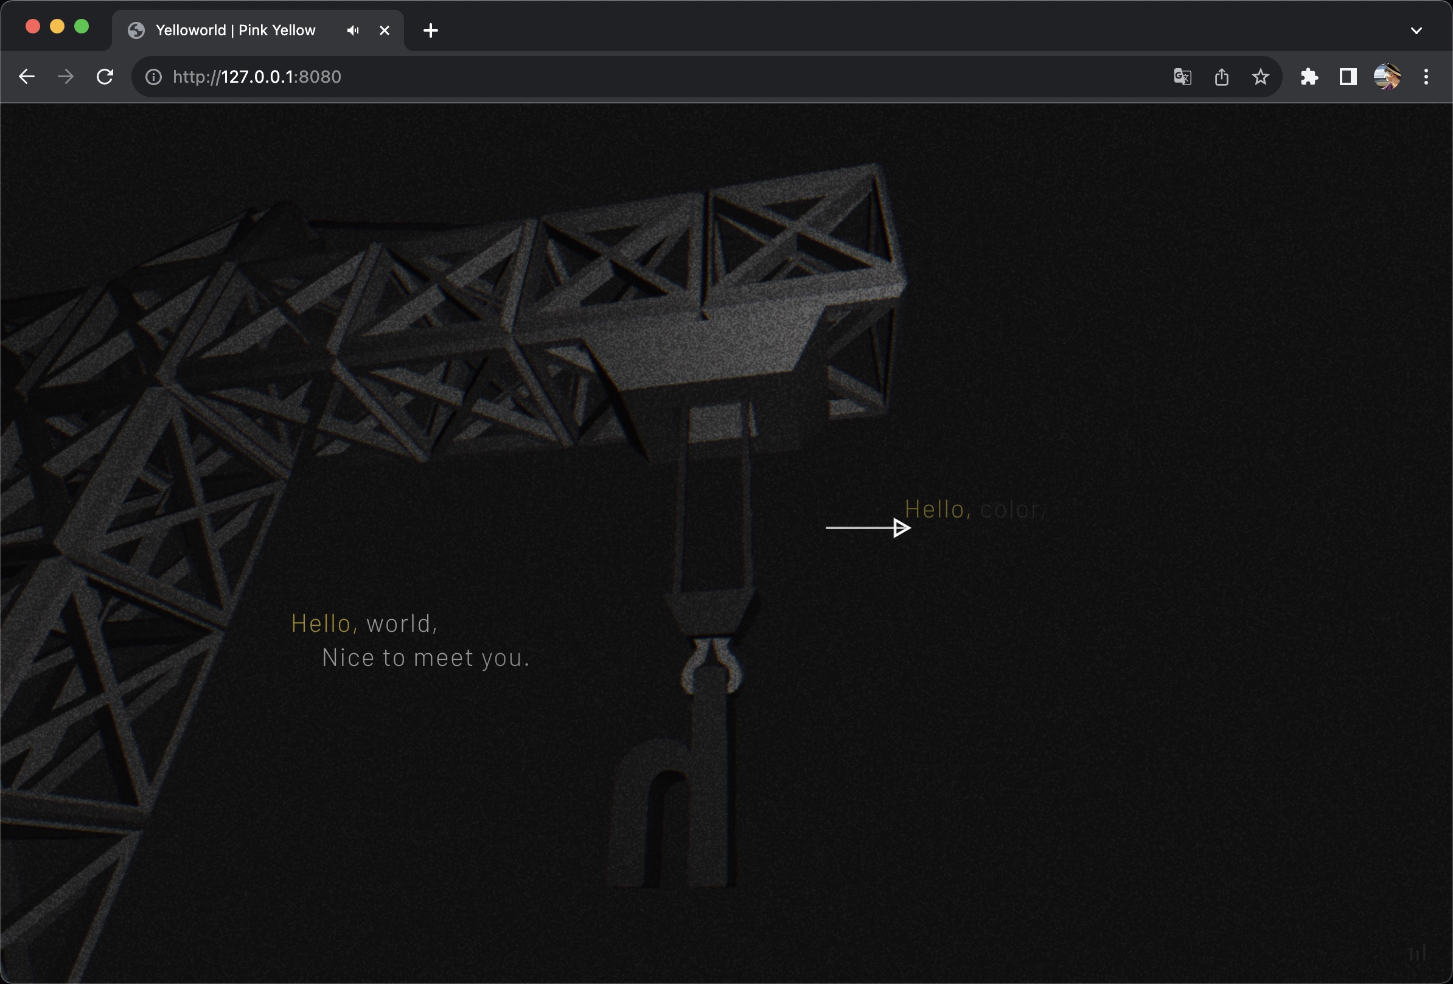View site information icon in address bar

click(154, 77)
